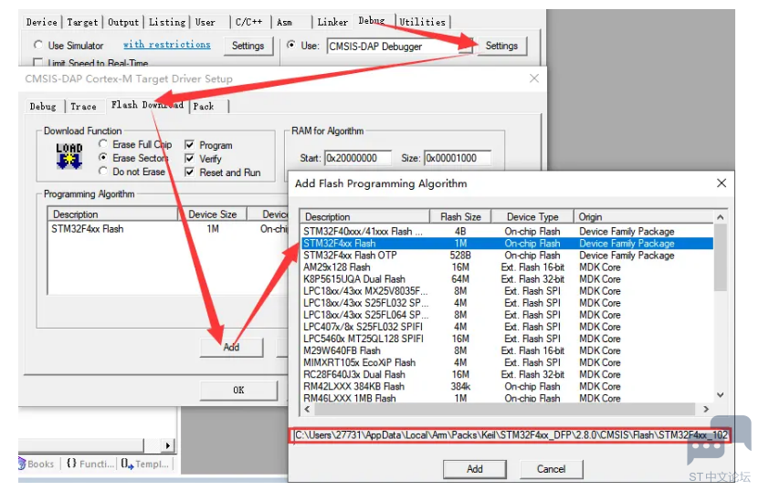Select RM42LXXX 384KB Flash row

point(507,387)
